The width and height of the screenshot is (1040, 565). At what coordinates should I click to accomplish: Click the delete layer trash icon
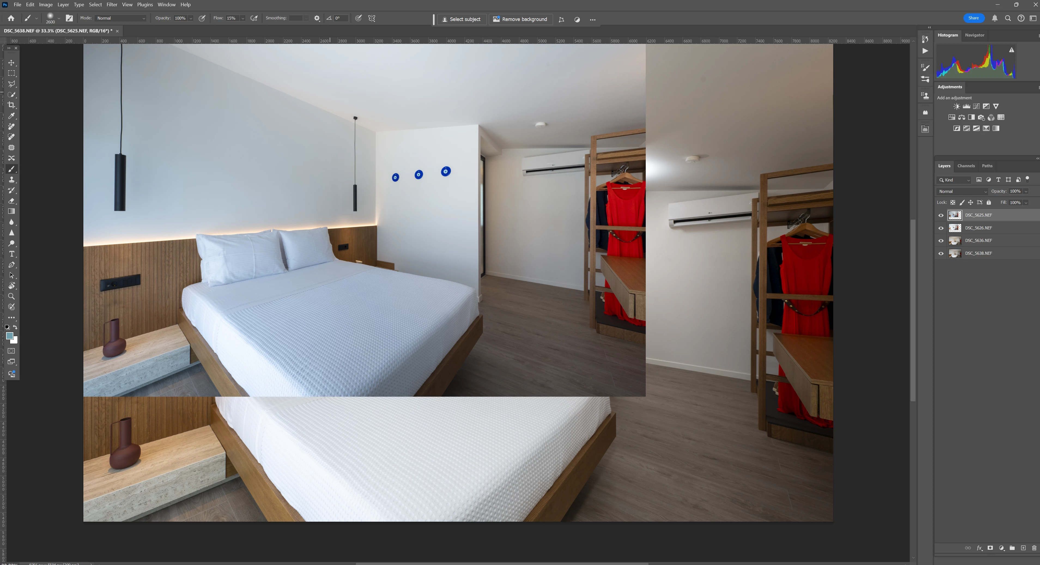point(1034,548)
